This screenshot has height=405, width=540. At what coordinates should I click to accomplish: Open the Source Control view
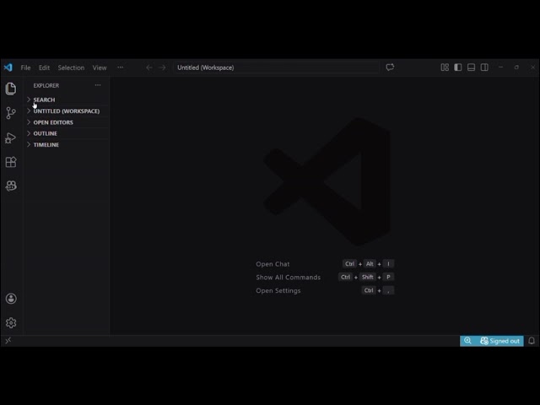point(11,113)
